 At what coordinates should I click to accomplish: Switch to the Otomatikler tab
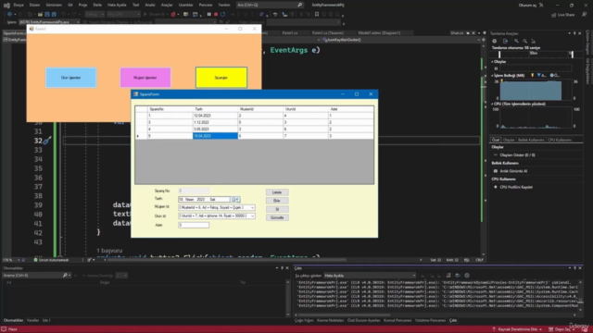pos(13,321)
